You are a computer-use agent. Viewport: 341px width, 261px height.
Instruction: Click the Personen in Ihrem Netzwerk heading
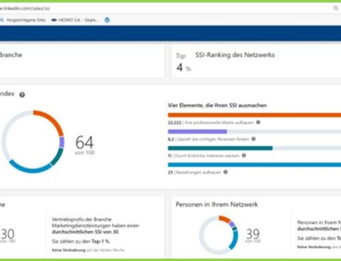tap(217, 204)
